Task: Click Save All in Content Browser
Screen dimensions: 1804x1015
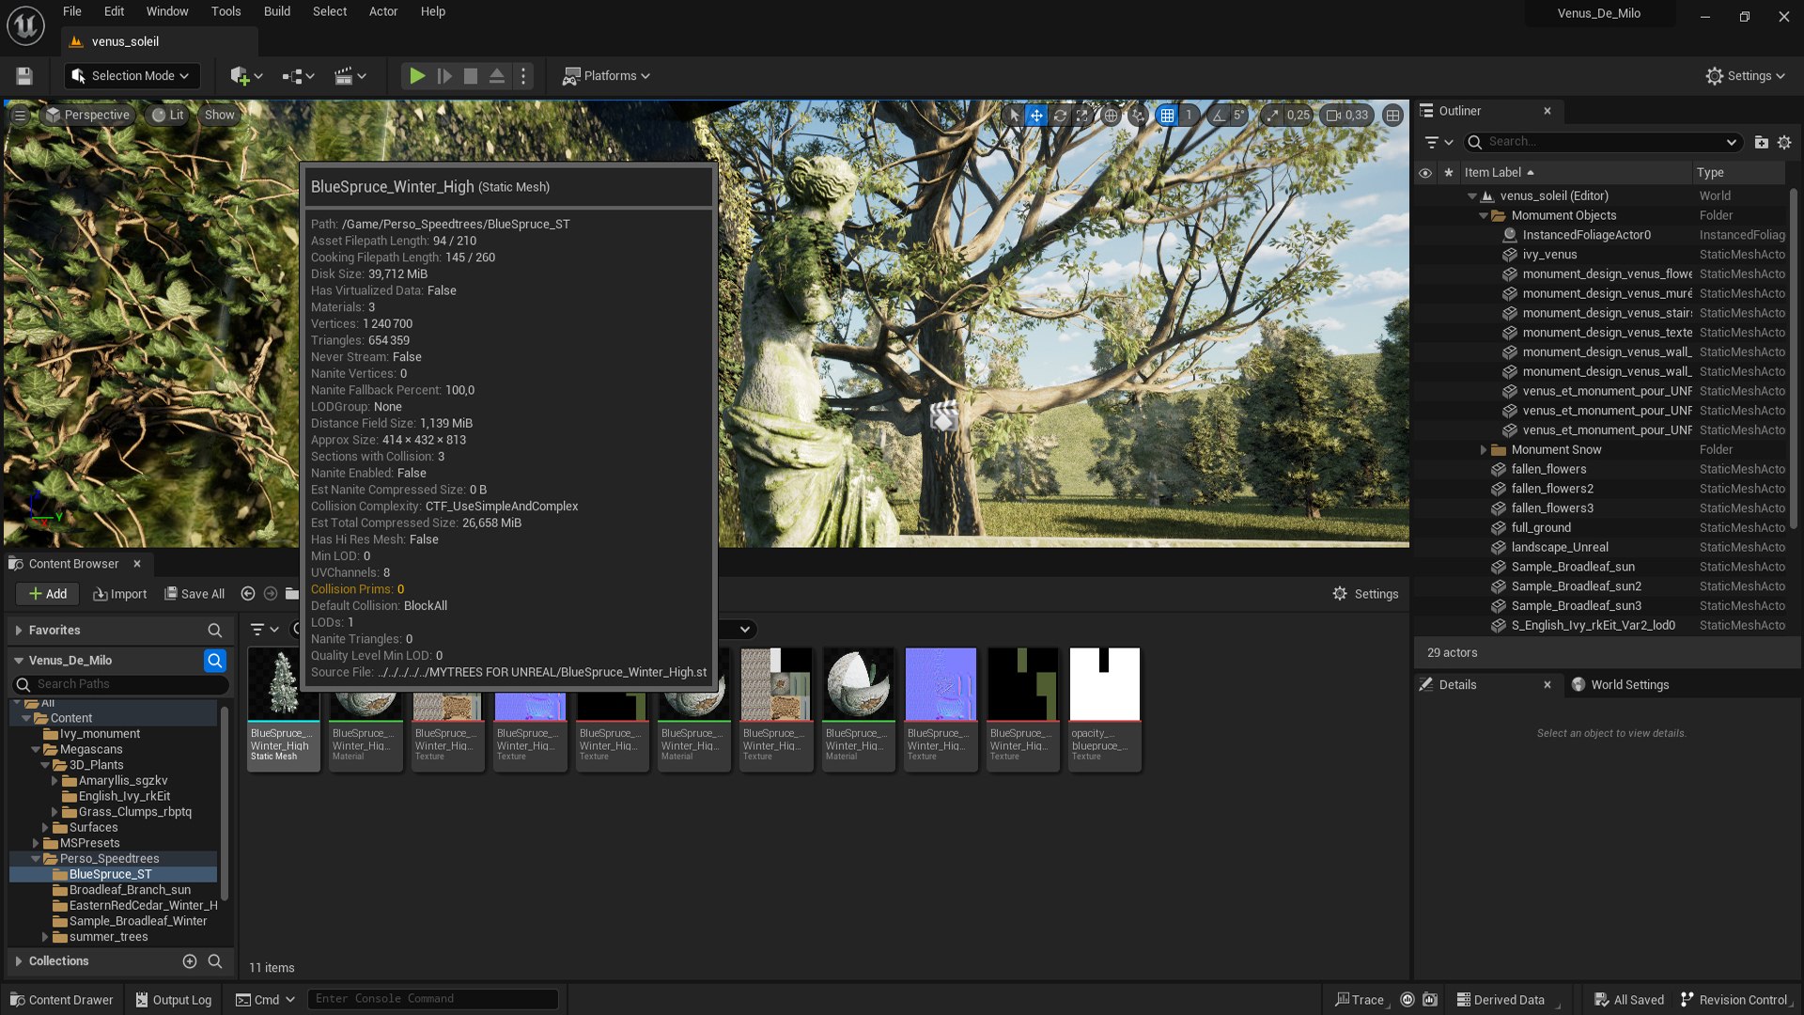Action: tap(195, 594)
